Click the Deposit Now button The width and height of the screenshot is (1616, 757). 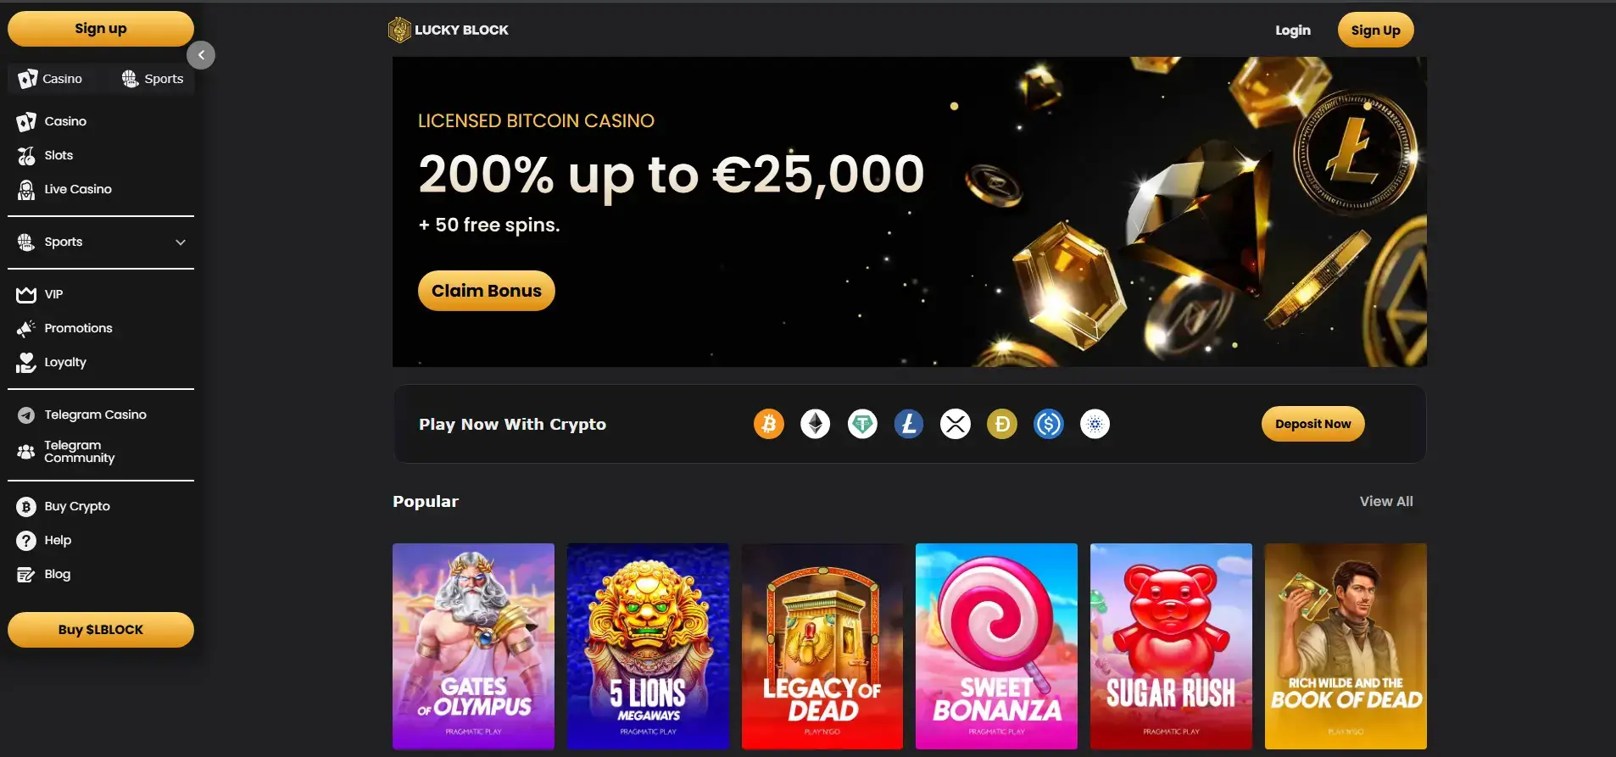click(x=1313, y=424)
